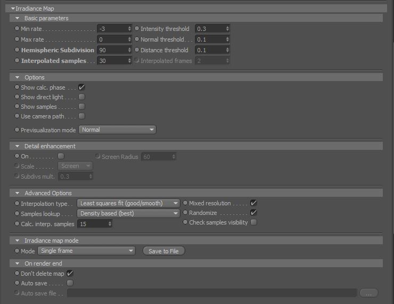Image resolution: width=394 pixels, height=304 pixels.
Task: Open the Previsualization mode Normal dropdown
Action: click(117, 130)
